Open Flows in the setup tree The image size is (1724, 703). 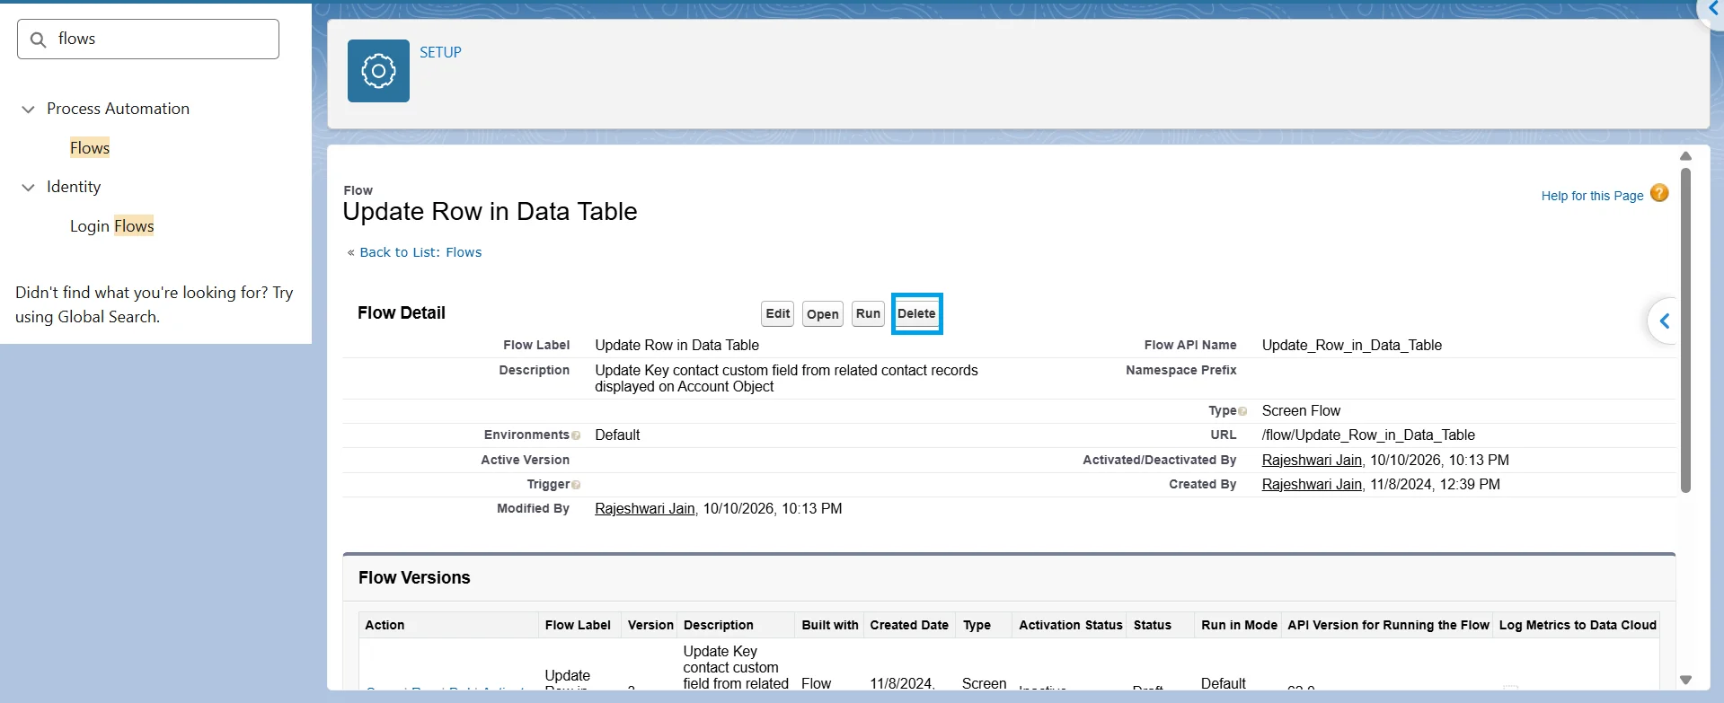(90, 148)
